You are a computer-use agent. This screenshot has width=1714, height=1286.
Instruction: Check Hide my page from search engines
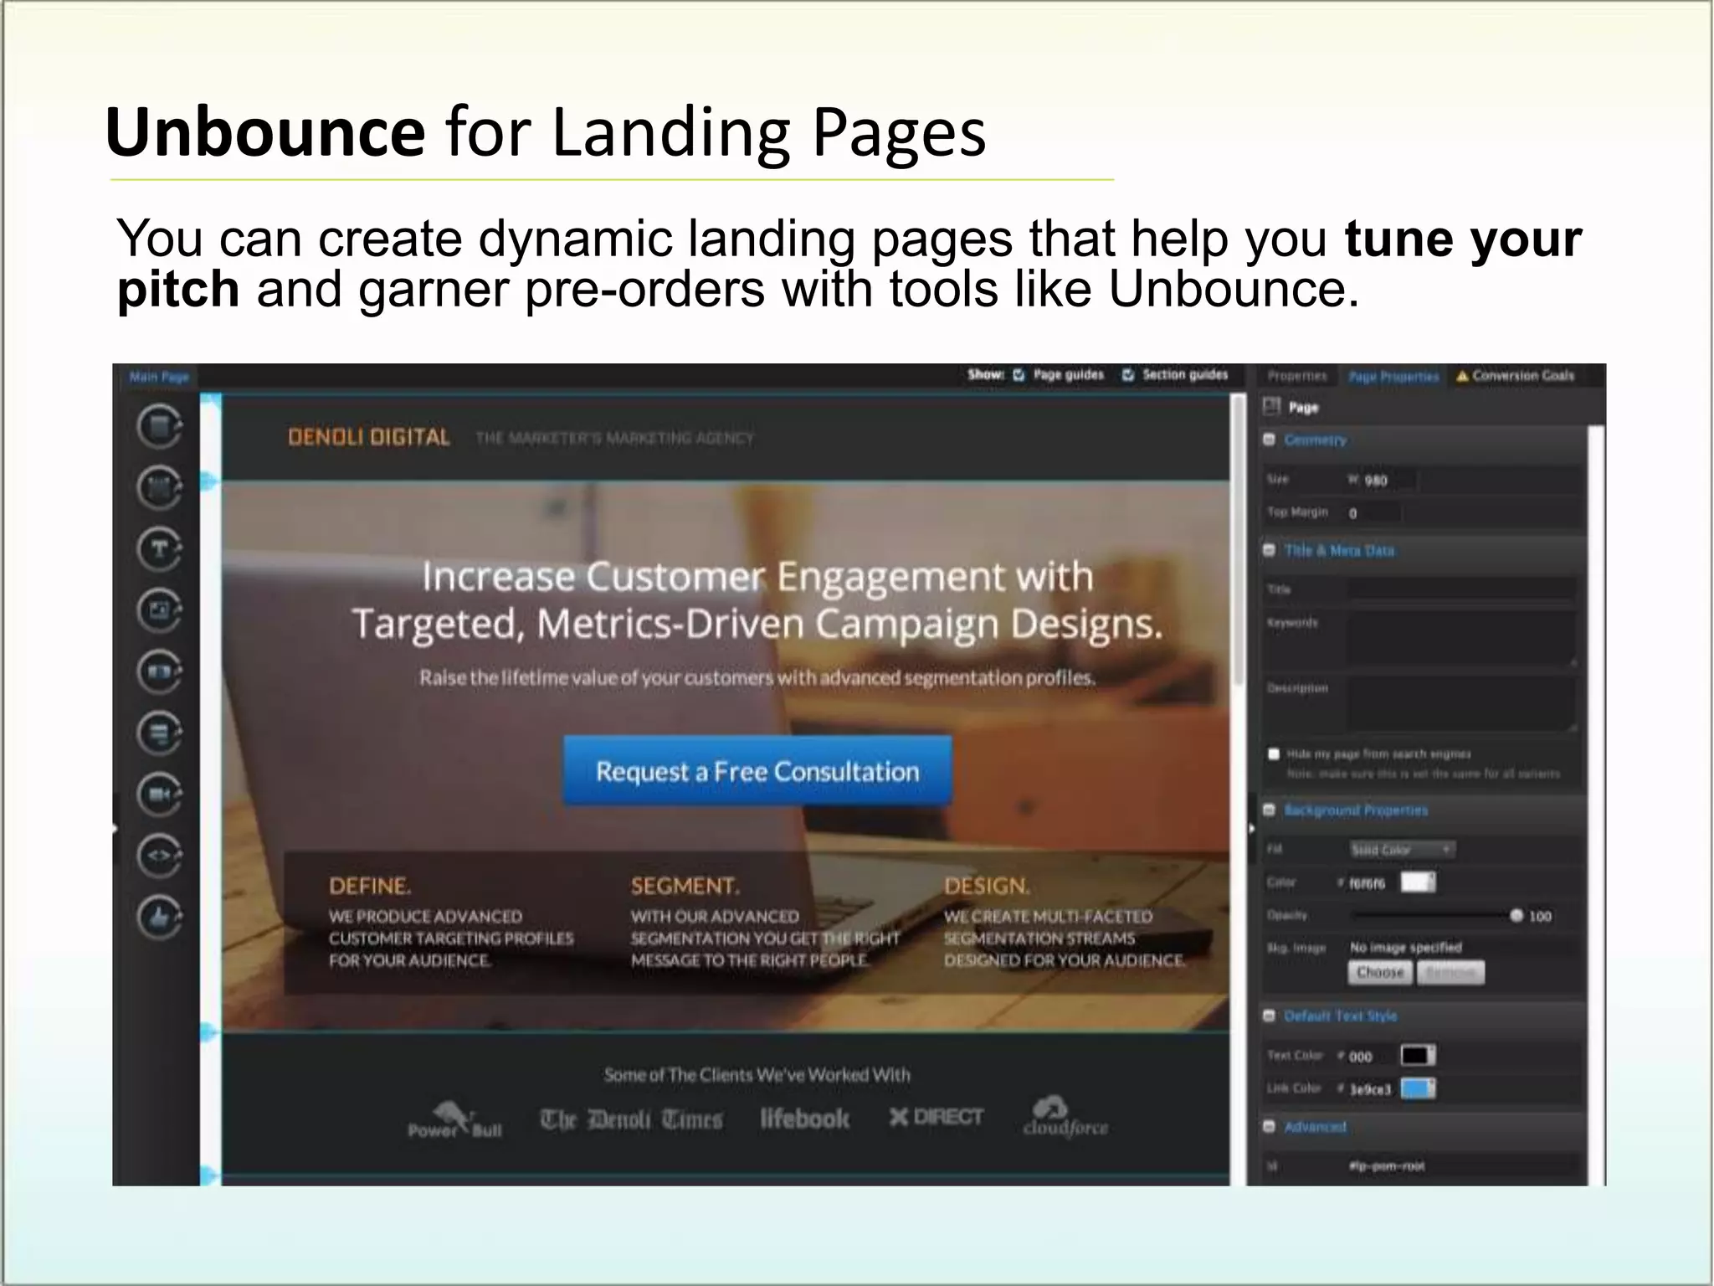(x=1274, y=754)
